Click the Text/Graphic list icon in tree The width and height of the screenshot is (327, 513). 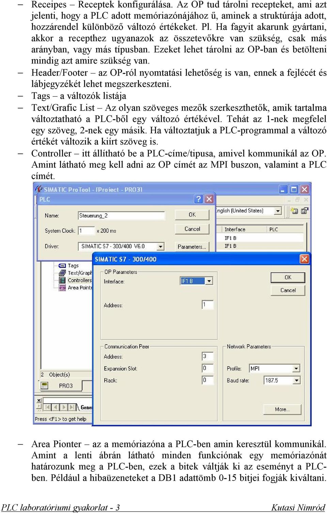pos(62,273)
